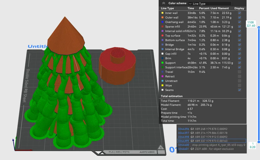The image size is (260, 160).
Task: Click the top layer value 1108 label
Action: click(x=251, y=22)
